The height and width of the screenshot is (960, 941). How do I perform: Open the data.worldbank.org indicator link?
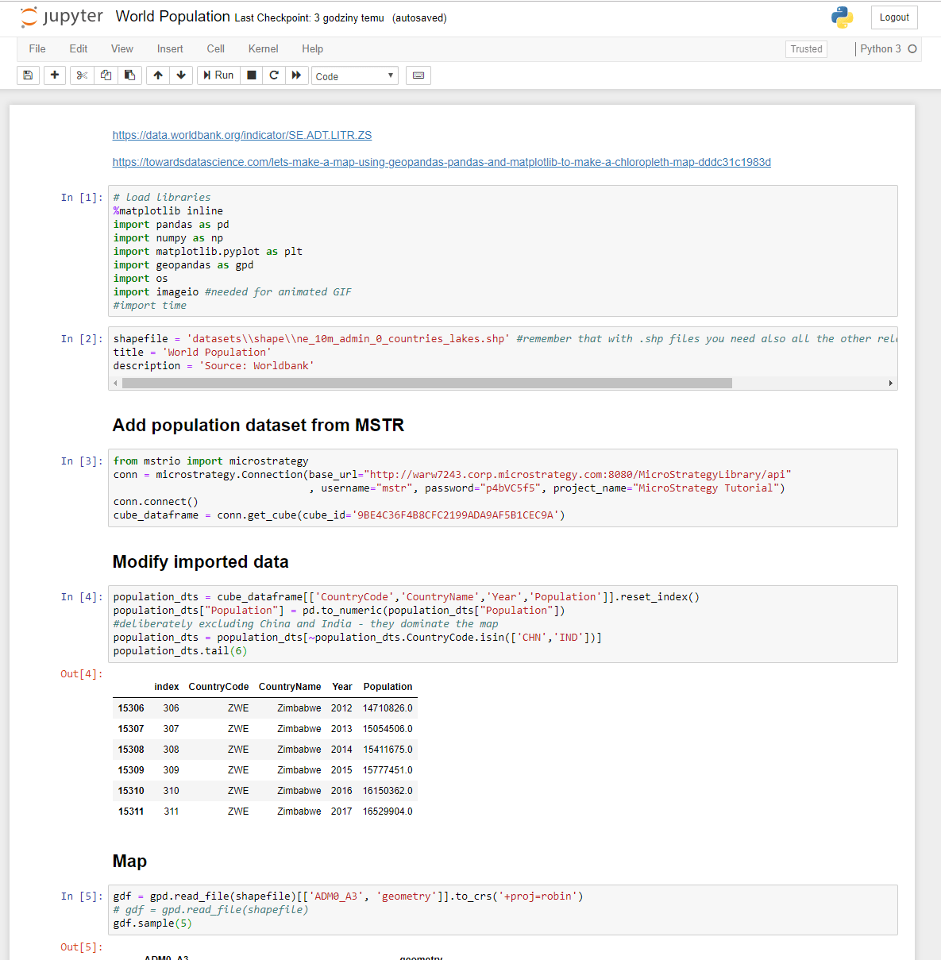242,136
